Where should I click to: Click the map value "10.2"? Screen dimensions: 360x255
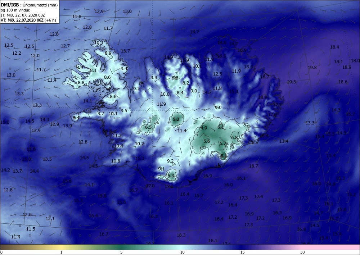click(x=140, y=144)
